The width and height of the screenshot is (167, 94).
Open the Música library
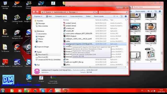pos(41,39)
